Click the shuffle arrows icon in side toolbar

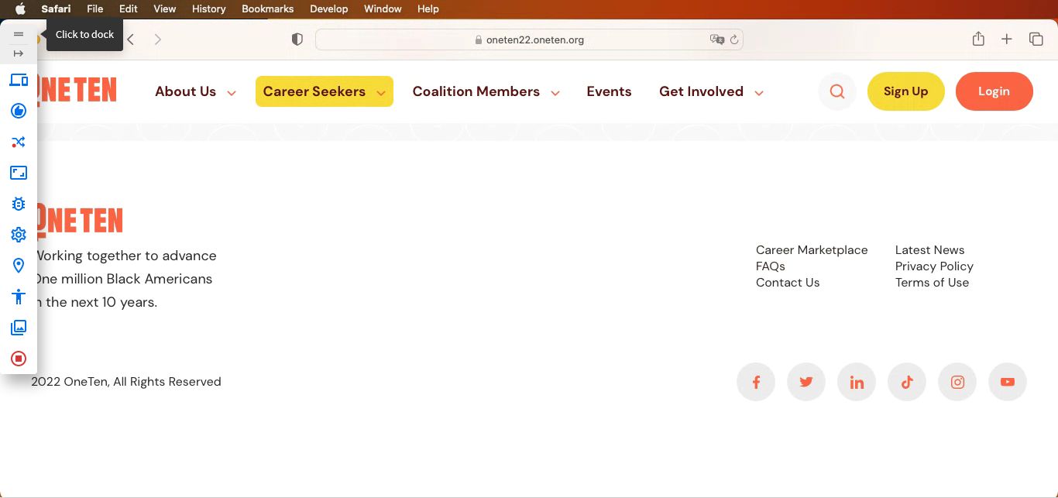pyautogui.click(x=19, y=142)
